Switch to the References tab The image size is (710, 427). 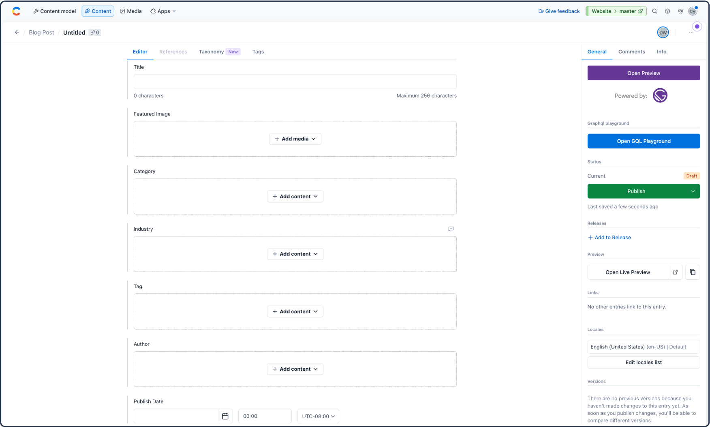173,51
